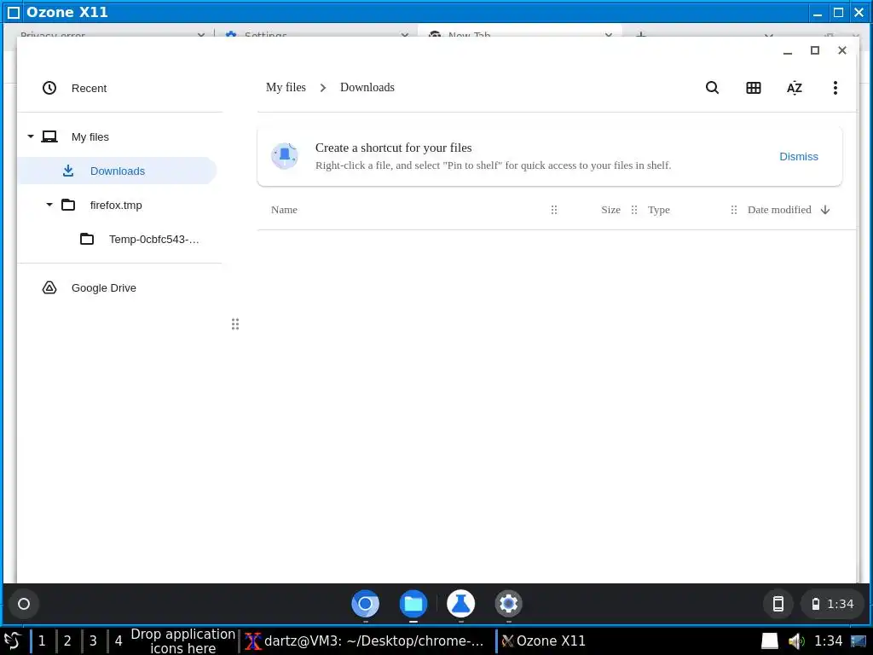Click the Recent clock icon
The height and width of the screenshot is (655, 873).
49,88
